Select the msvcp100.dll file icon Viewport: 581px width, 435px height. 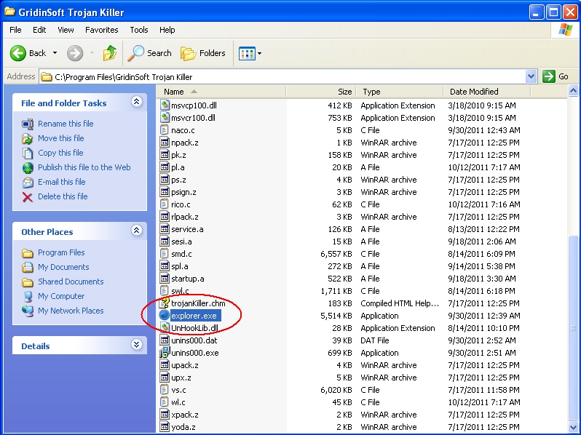tap(165, 105)
